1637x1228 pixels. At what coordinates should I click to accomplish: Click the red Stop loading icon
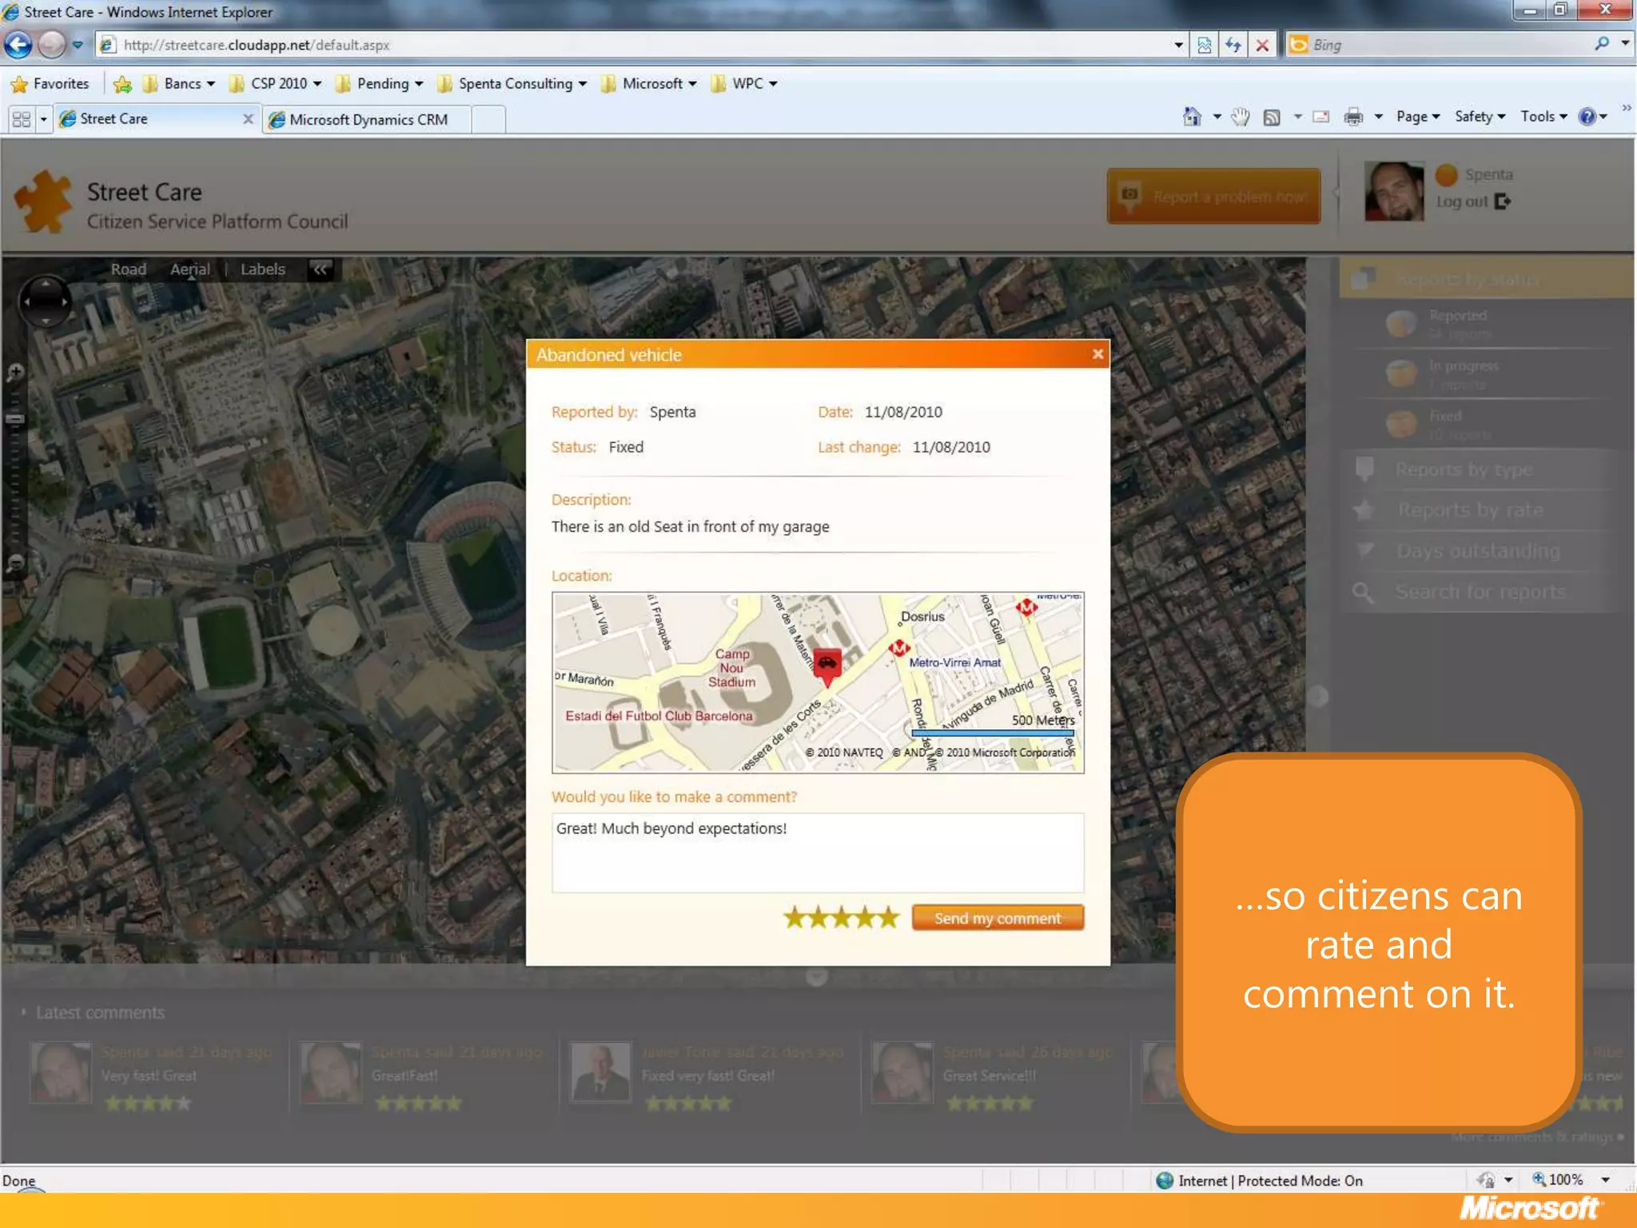(x=1262, y=45)
